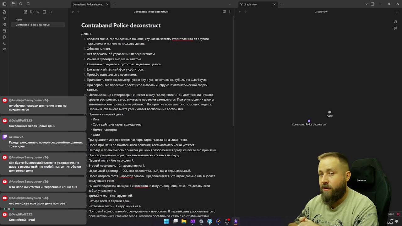Click chat message from azimov26
The image size is (402, 226).
coord(44,142)
